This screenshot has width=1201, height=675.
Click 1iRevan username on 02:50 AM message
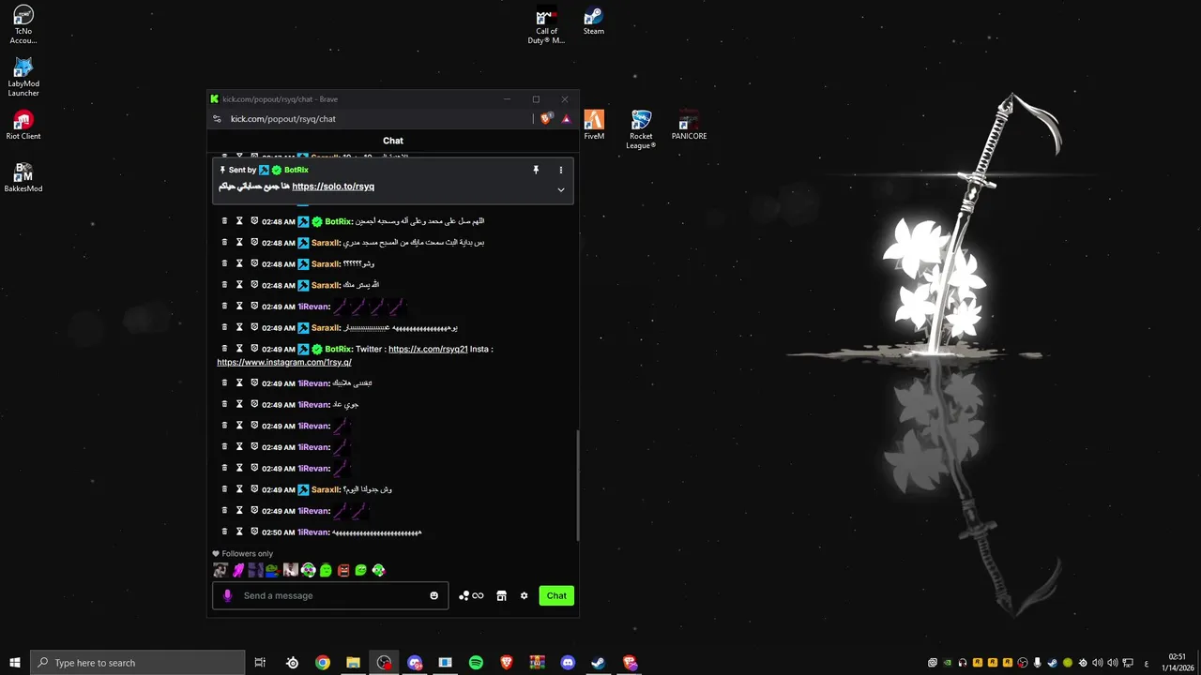coord(313,532)
